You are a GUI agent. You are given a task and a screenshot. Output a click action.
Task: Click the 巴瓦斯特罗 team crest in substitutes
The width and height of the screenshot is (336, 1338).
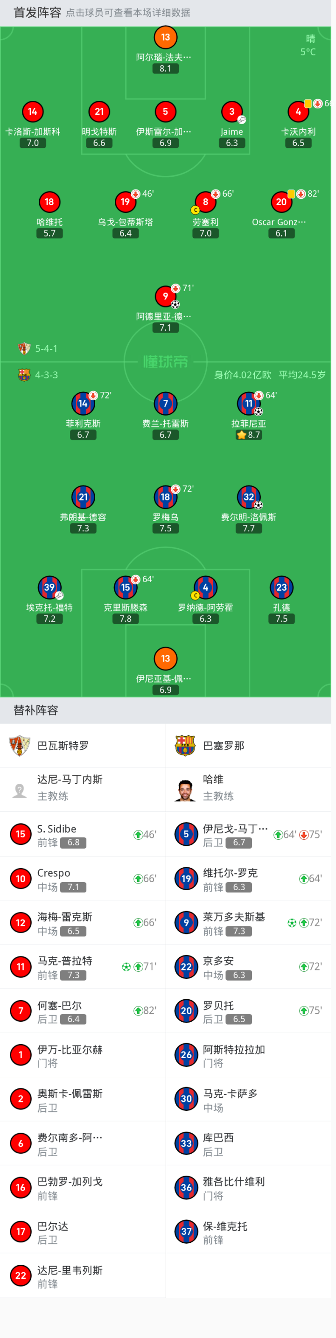click(20, 746)
